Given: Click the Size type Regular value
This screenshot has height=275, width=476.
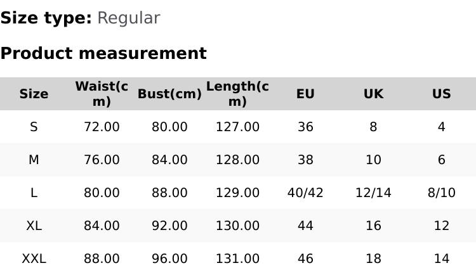Looking at the screenshot, I should coord(128,18).
